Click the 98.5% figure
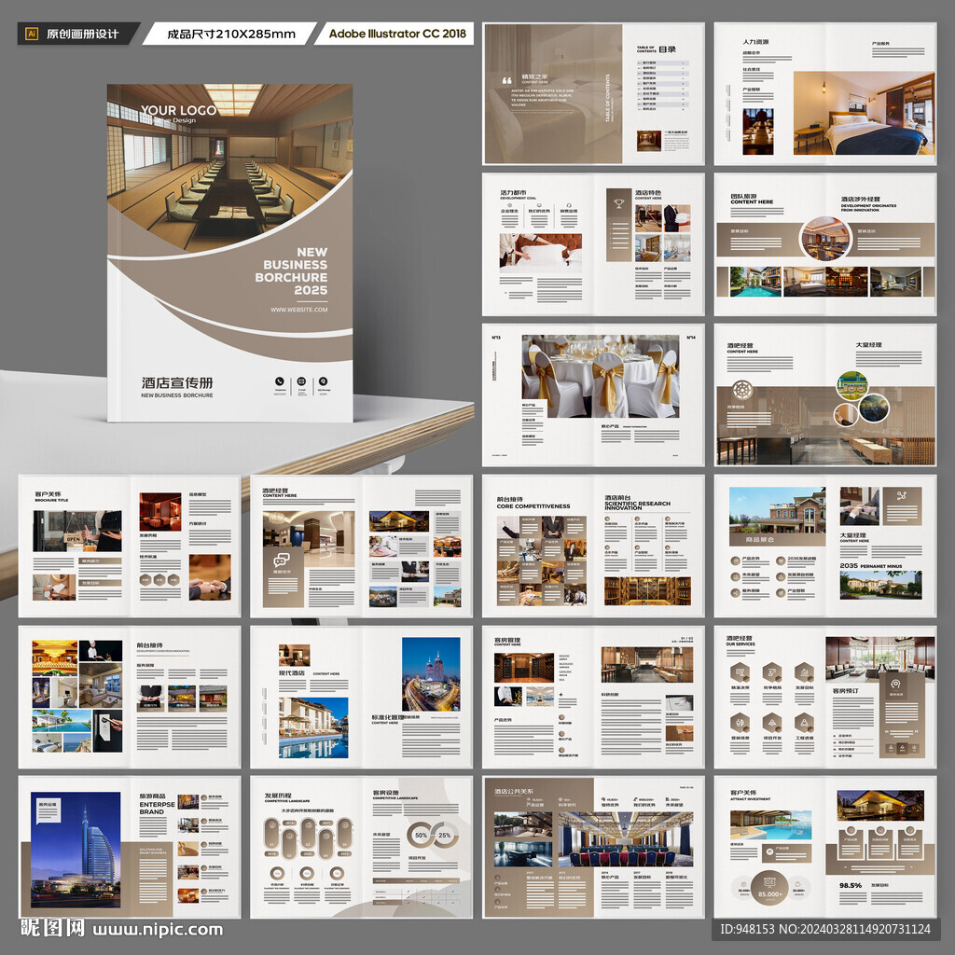 pos(851,886)
